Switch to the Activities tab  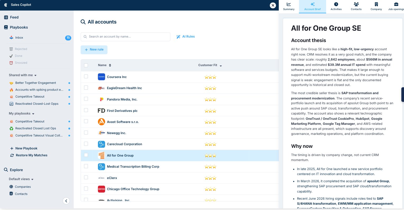[336, 7]
